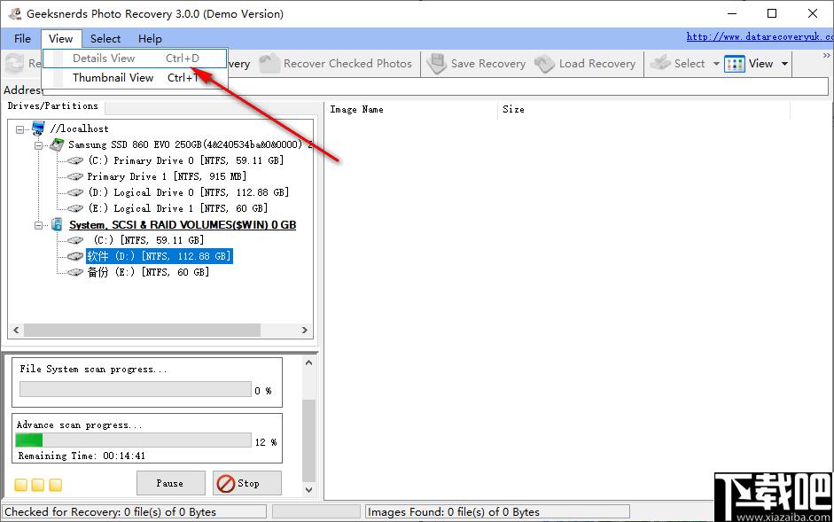Click the red Stop icon
834x522 pixels.
point(225,484)
